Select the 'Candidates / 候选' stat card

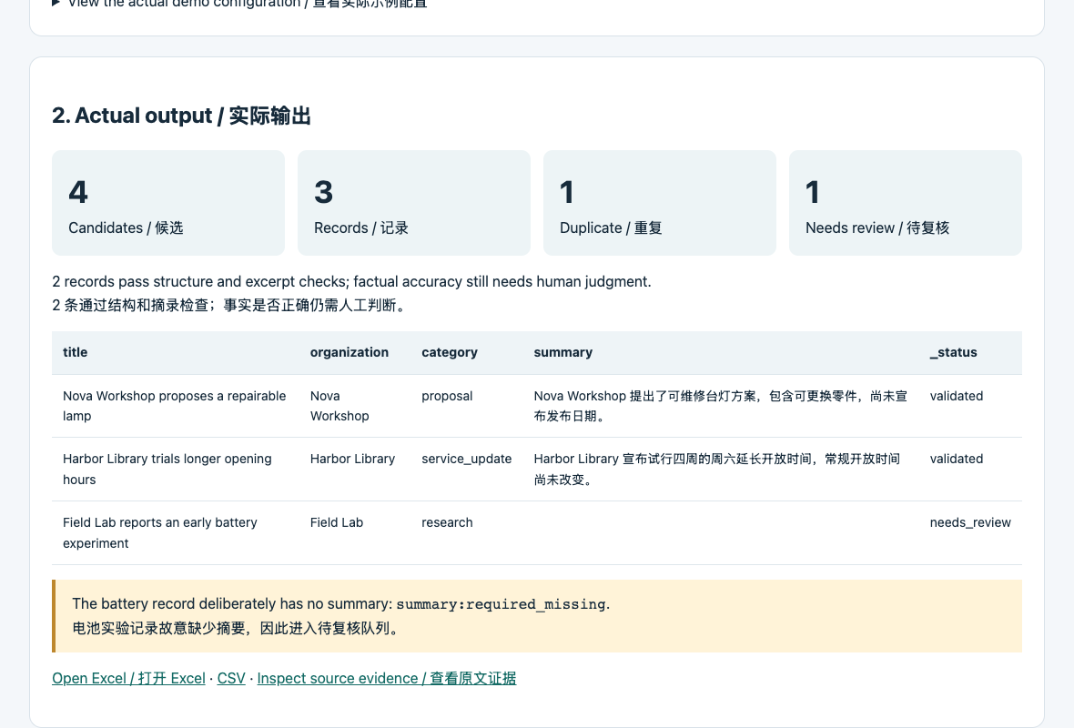(168, 203)
